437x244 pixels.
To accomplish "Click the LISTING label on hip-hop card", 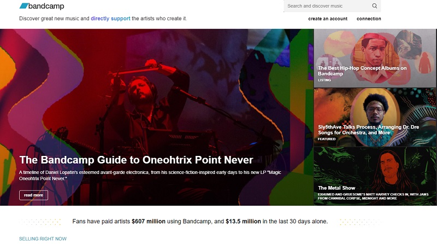I will 324,80.
